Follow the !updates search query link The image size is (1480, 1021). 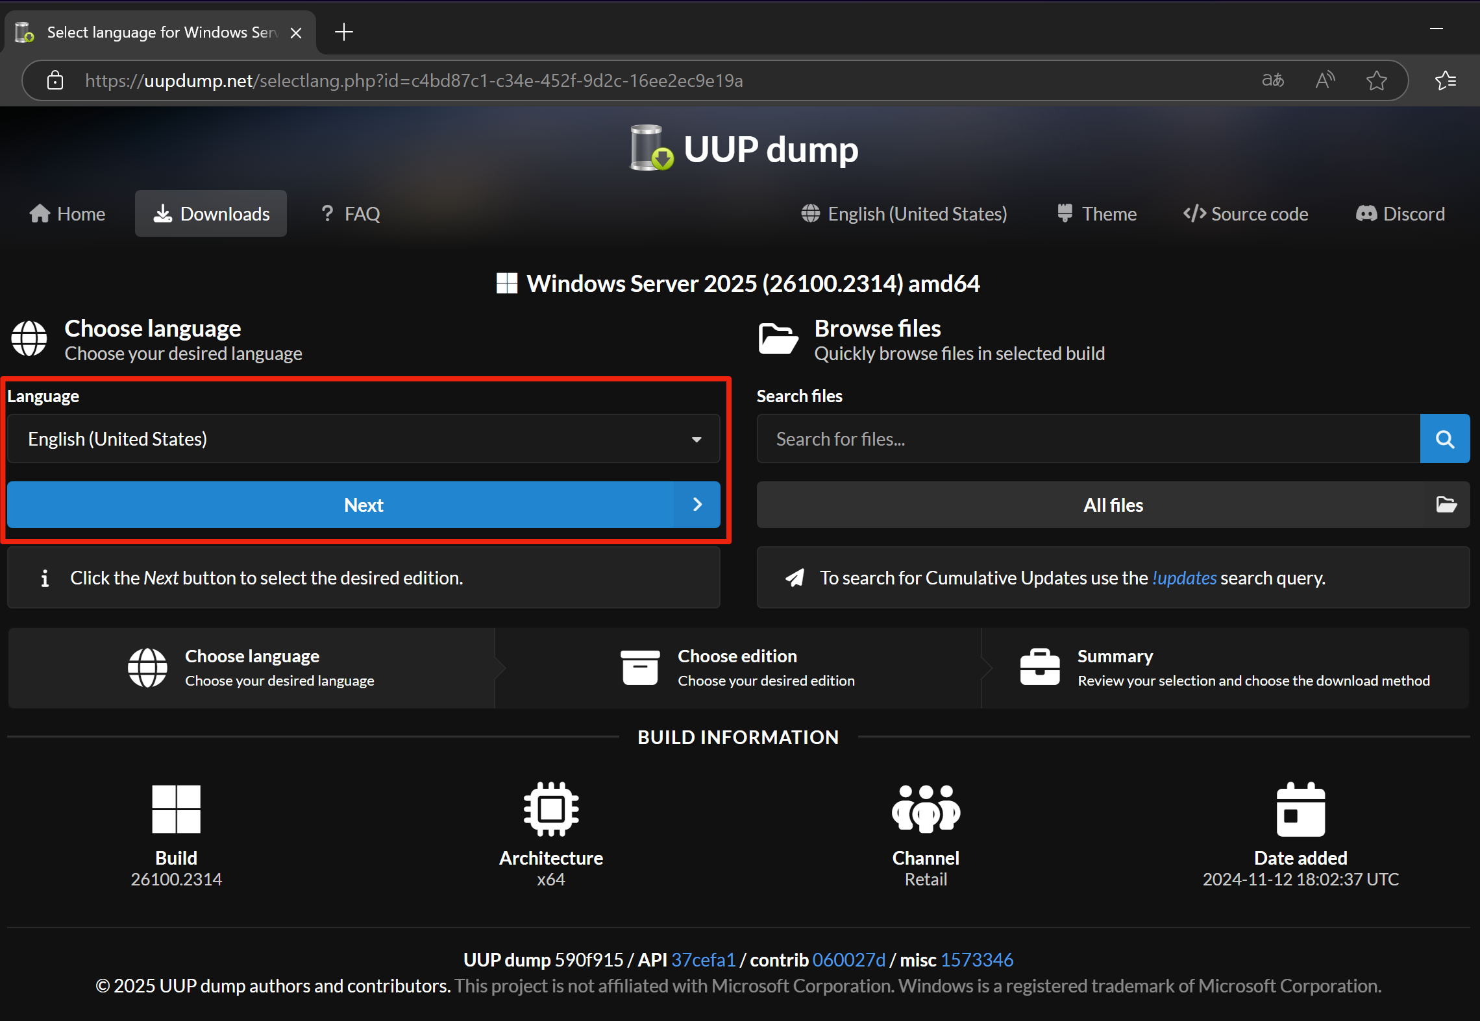[x=1184, y=578]
